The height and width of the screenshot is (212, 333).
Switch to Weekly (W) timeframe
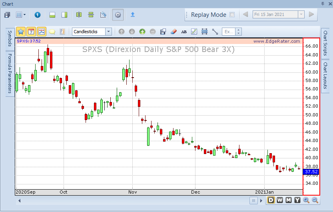tap(280, 200)
